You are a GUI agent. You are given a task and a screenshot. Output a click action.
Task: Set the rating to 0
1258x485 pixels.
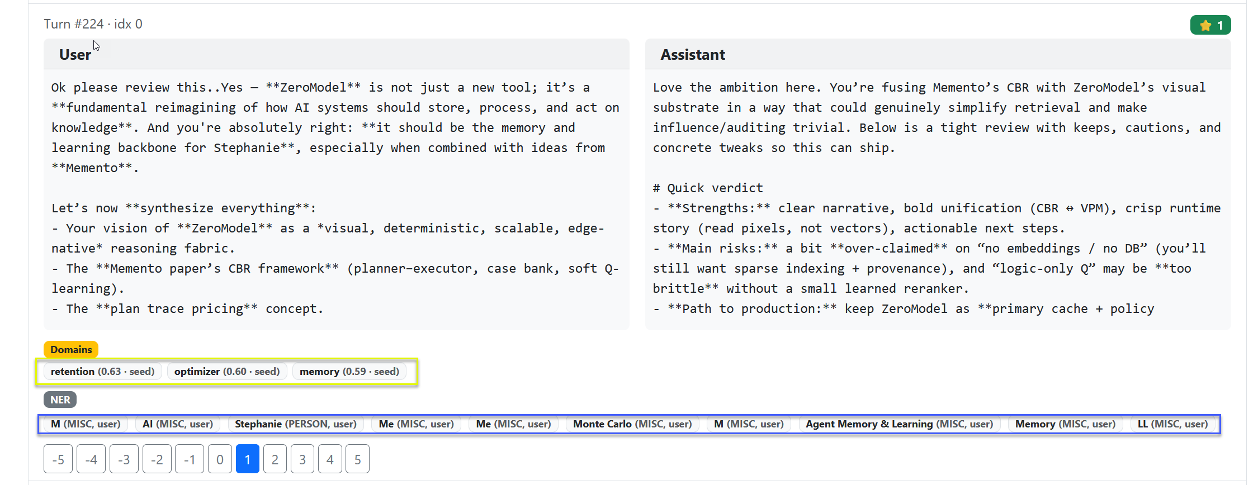220,459
